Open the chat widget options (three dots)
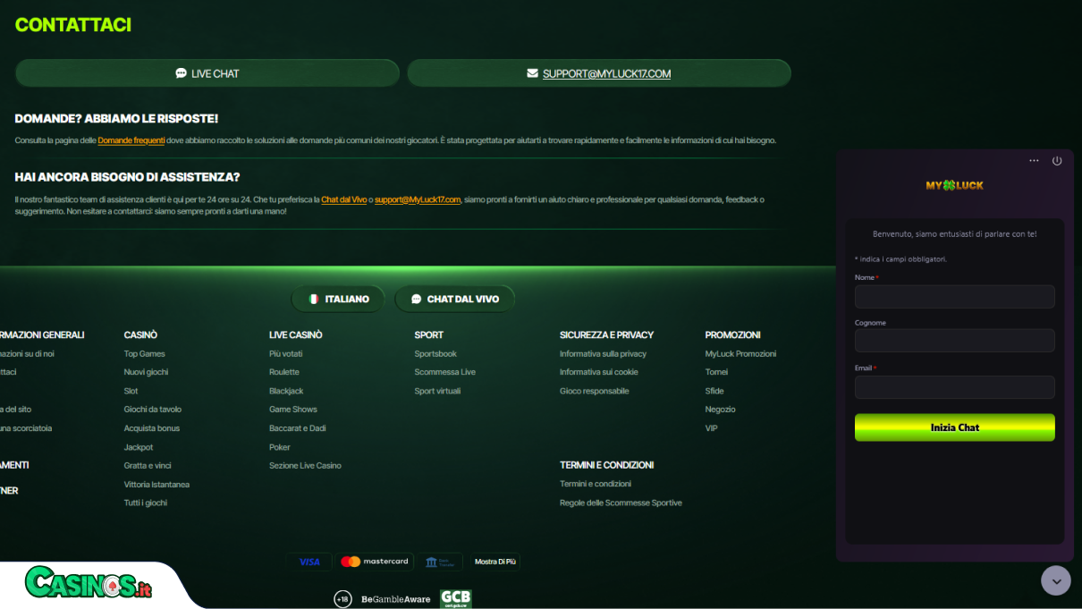Screen dimensions: 1082x609 point(1034,161)
